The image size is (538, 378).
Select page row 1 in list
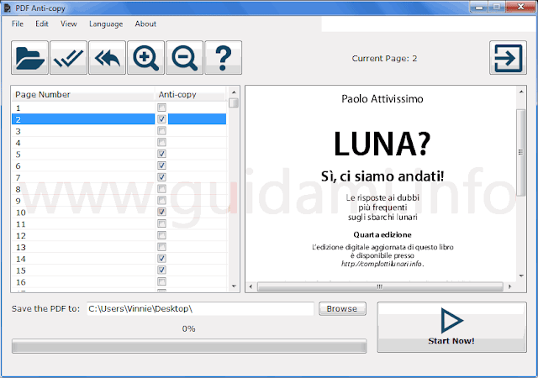click(x=119, y=108)
